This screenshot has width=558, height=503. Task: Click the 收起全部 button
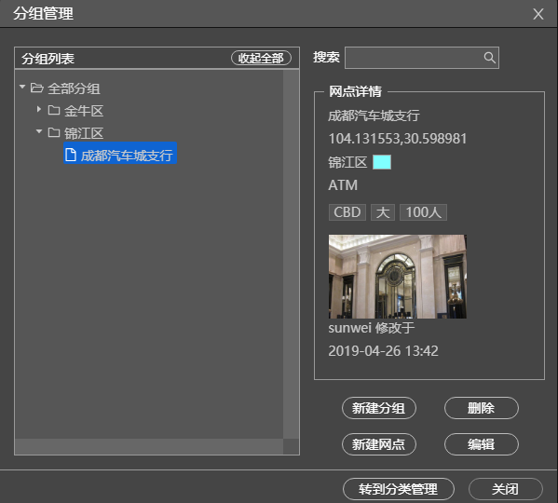pyautogui.click(x=261, y=58)
